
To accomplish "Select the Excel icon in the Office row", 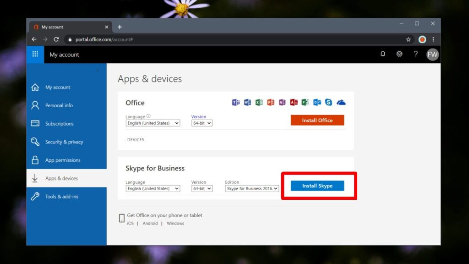I will click(x=259, y=102).
